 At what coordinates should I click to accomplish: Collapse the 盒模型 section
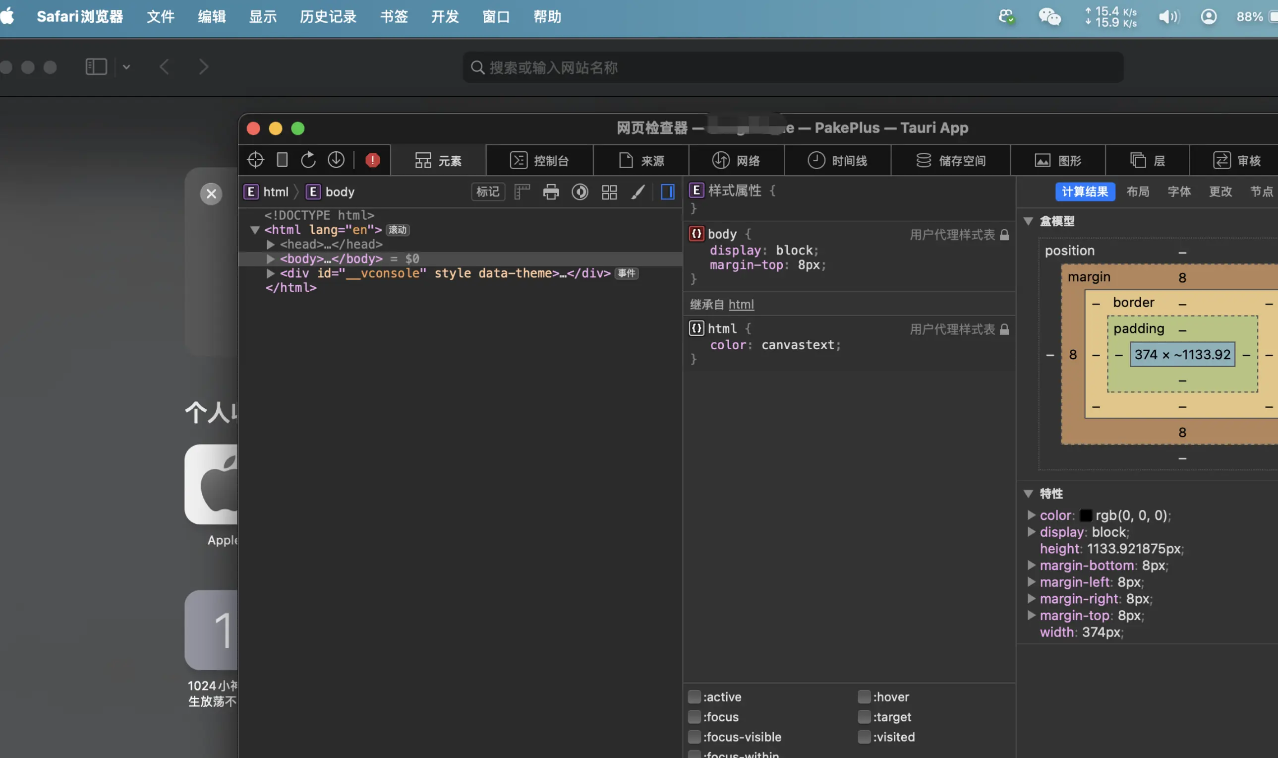1029,221
